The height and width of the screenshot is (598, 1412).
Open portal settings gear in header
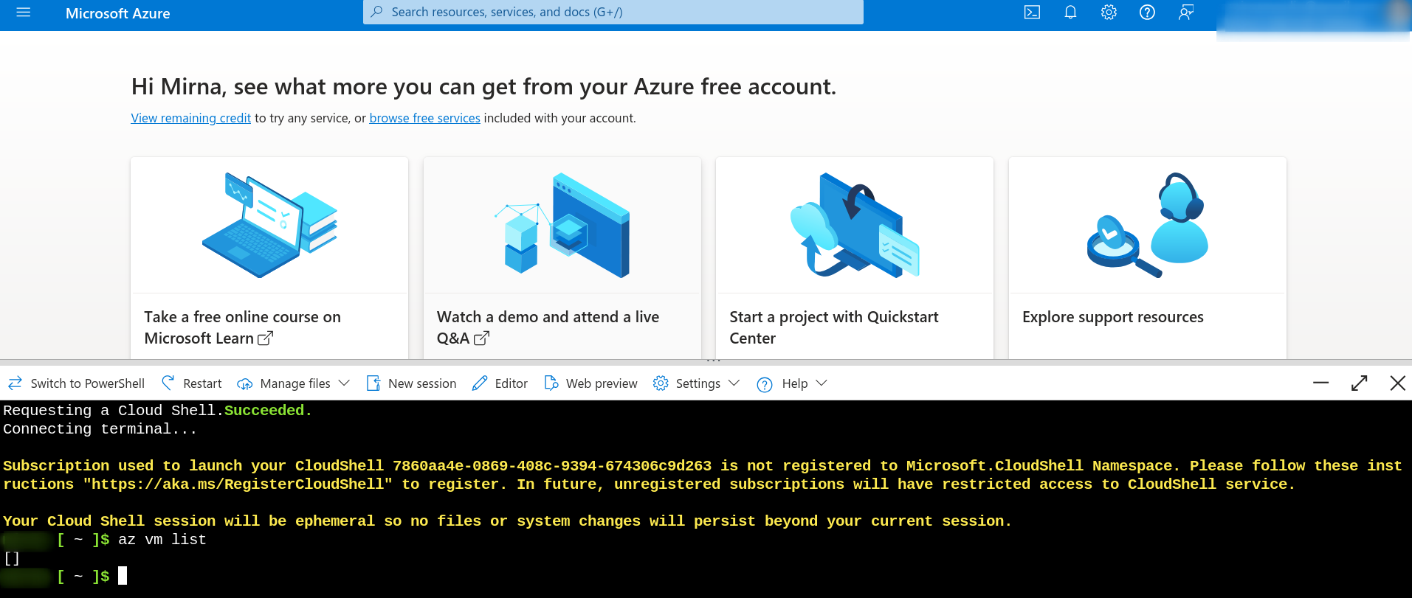click(x=1109, y=13)
